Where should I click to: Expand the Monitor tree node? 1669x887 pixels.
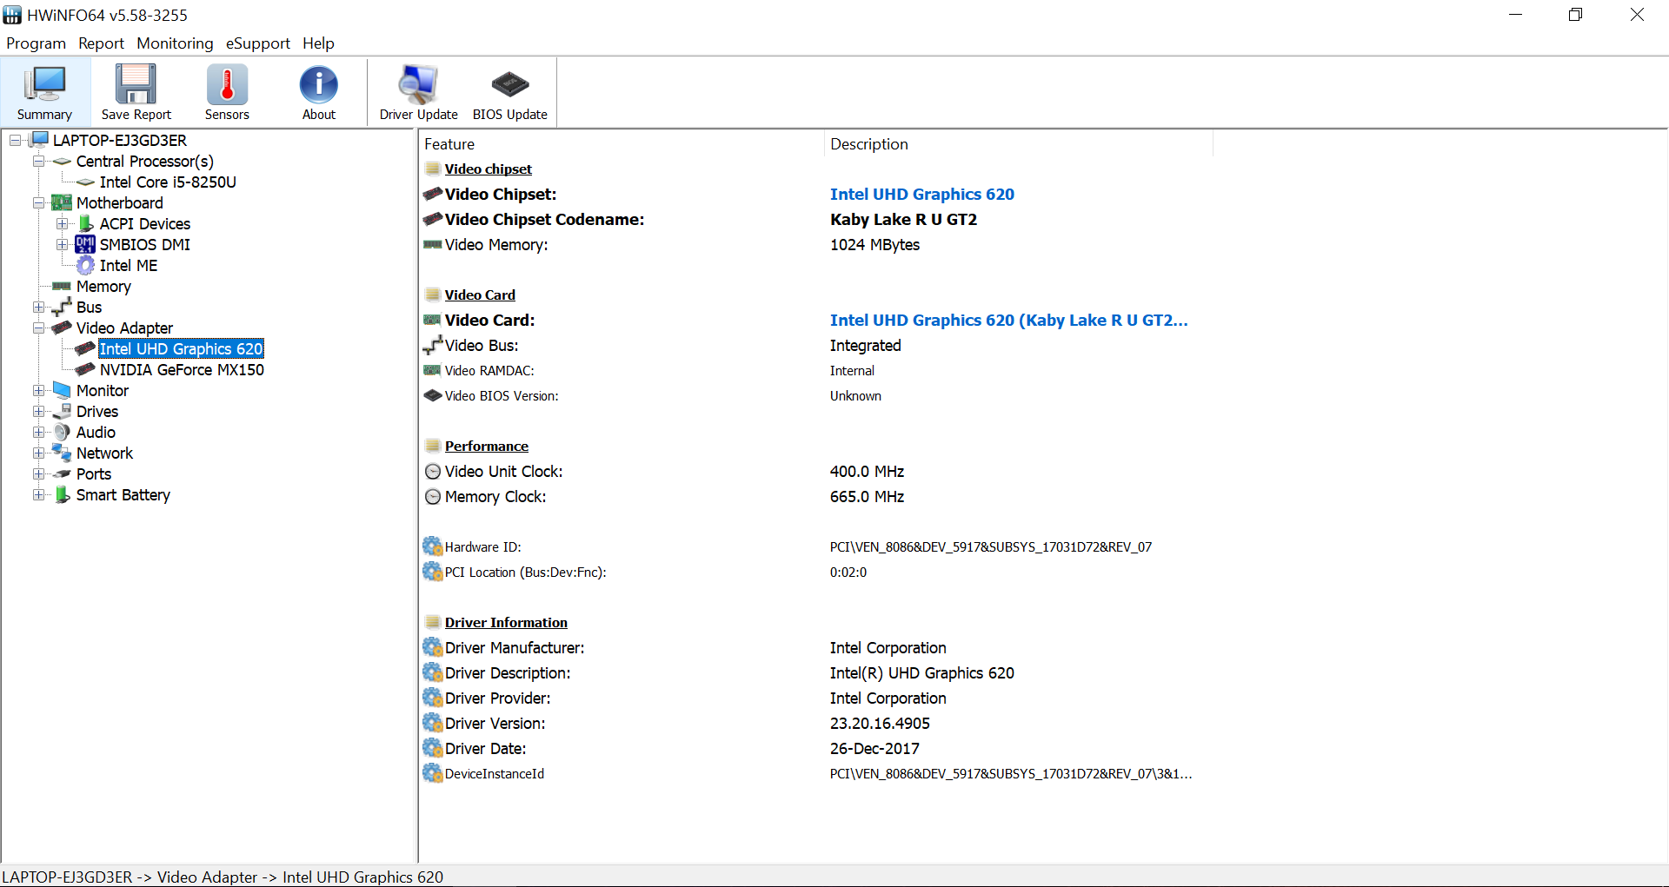[38, 391]
